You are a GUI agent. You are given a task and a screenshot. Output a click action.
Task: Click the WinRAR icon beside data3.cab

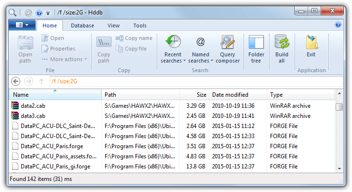click(x=15, y=115)
